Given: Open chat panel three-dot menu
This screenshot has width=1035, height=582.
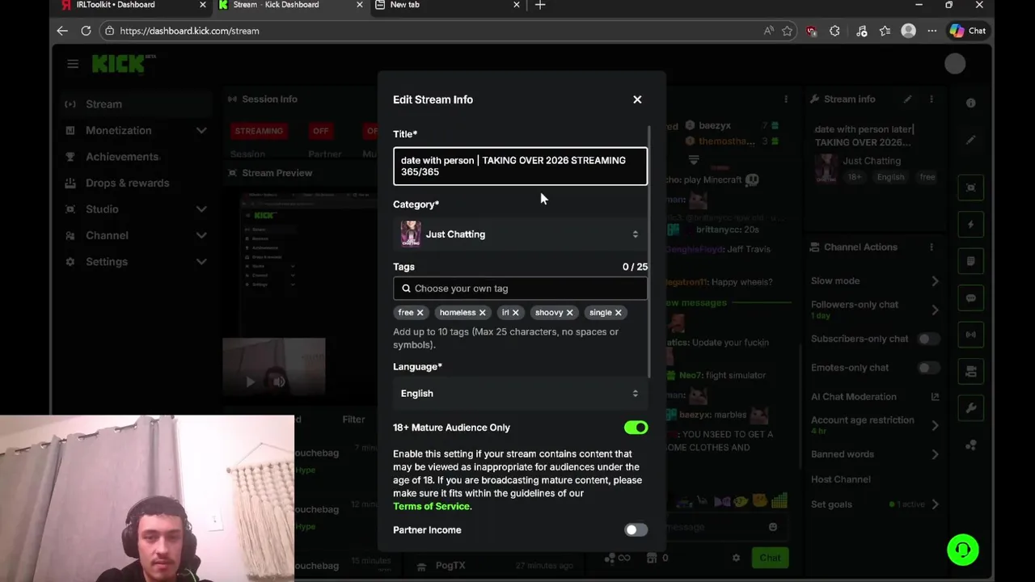Looking at the screenshot, I should [786, 99].
